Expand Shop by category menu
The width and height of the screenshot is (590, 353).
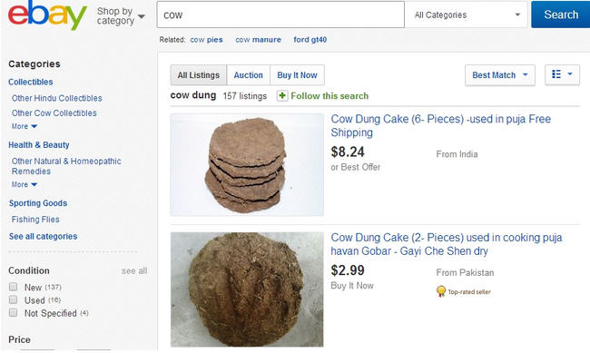[121, 15]
